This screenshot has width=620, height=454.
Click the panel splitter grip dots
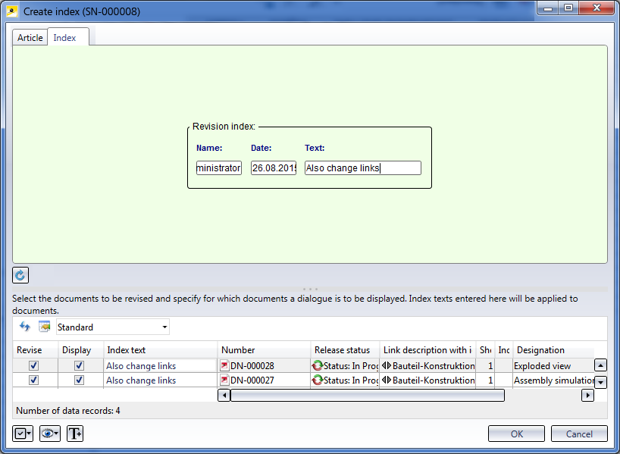click(310, 289)
